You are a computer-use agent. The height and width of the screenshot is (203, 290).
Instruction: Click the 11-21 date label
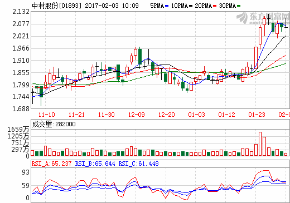(x=76, y=115)
